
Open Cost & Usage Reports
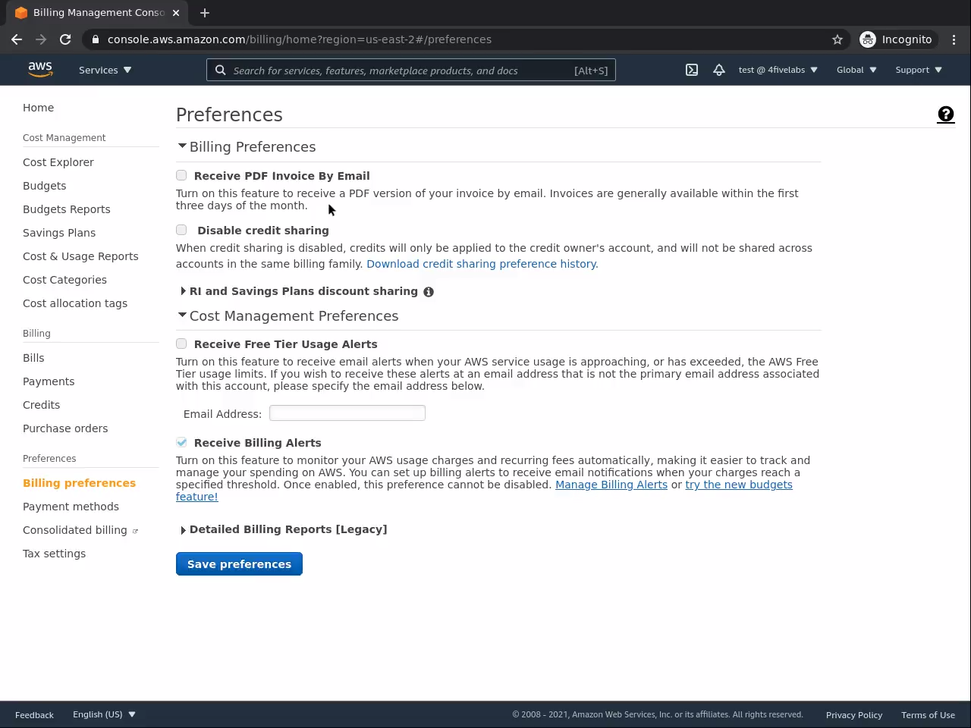80,256
